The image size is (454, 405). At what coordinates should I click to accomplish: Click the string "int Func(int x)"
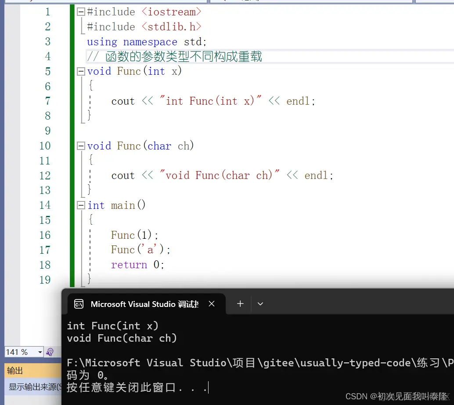[x=211, y=101]
